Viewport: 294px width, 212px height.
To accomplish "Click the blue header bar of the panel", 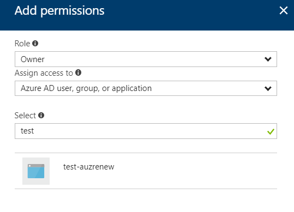I will click(188, 15).
